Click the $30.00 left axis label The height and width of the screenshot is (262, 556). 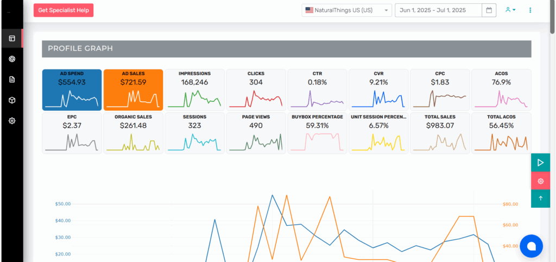point(63,237)
